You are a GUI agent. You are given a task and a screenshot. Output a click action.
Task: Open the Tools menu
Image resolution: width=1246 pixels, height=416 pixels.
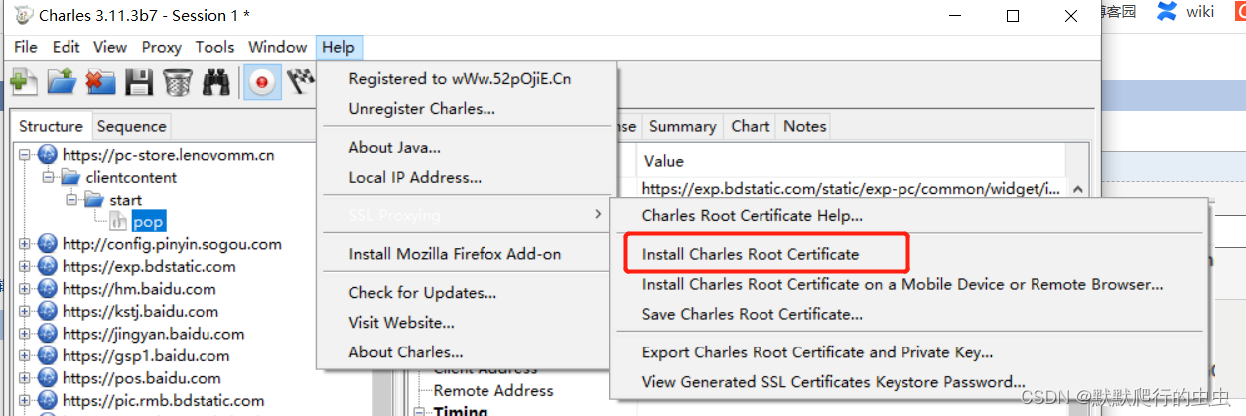point(214,47)
